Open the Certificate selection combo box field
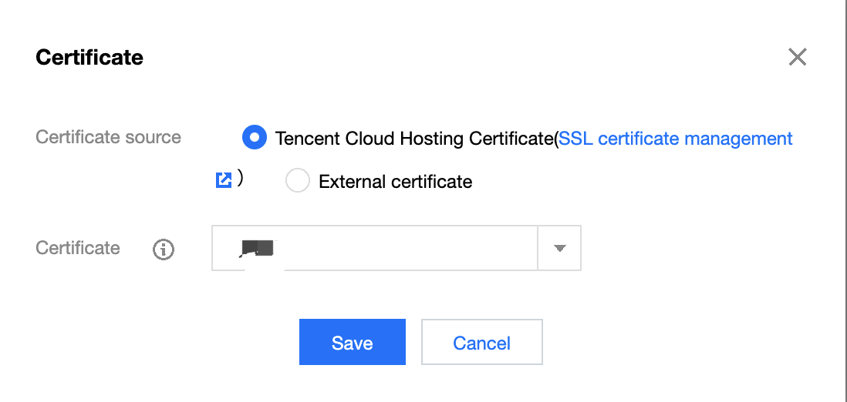This screenshot has height=402, width=847. (396, 248)
